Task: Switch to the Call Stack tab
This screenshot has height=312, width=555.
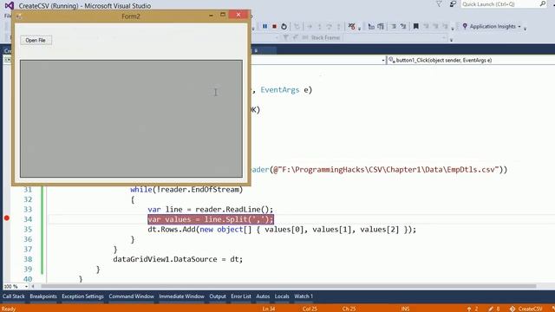Action: point(14,296)
